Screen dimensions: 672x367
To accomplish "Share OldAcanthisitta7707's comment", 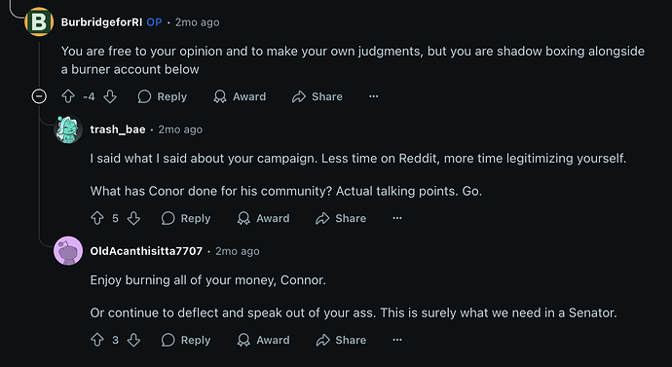I will pos(341,340).
